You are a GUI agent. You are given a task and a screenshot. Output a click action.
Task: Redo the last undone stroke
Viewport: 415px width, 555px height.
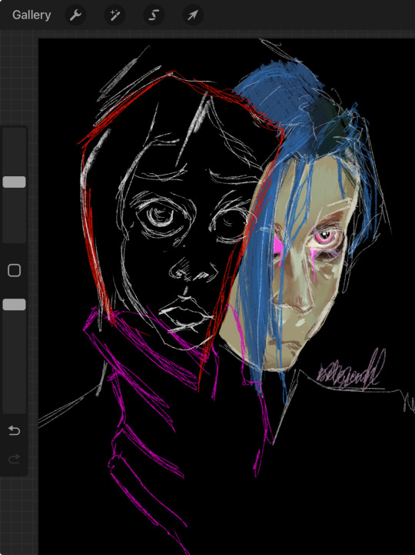(14, 459)
